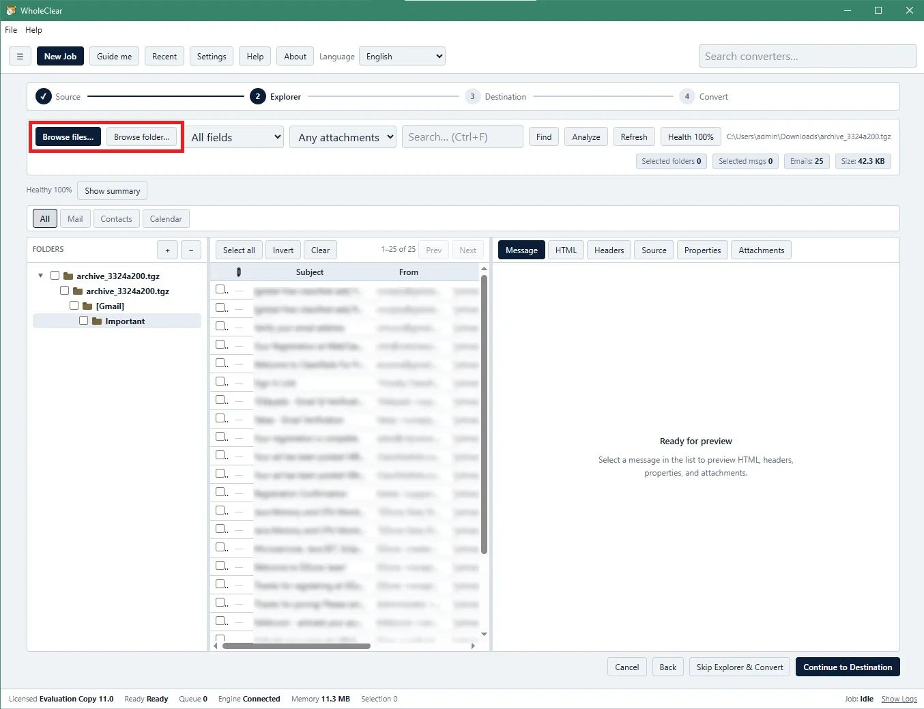
Task: Open the Properties preview tab
Action: click(702, 250)
